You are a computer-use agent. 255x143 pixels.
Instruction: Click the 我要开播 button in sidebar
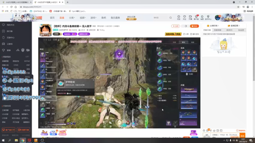point(23,130)
